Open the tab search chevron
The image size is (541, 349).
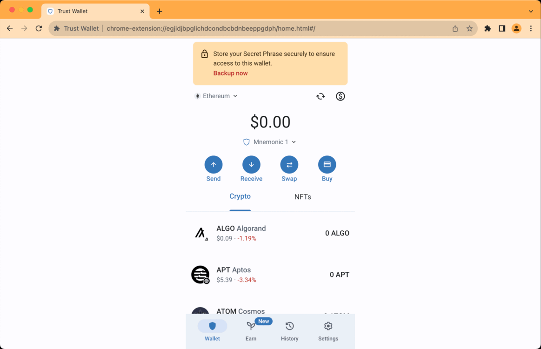tap(531, 11)
